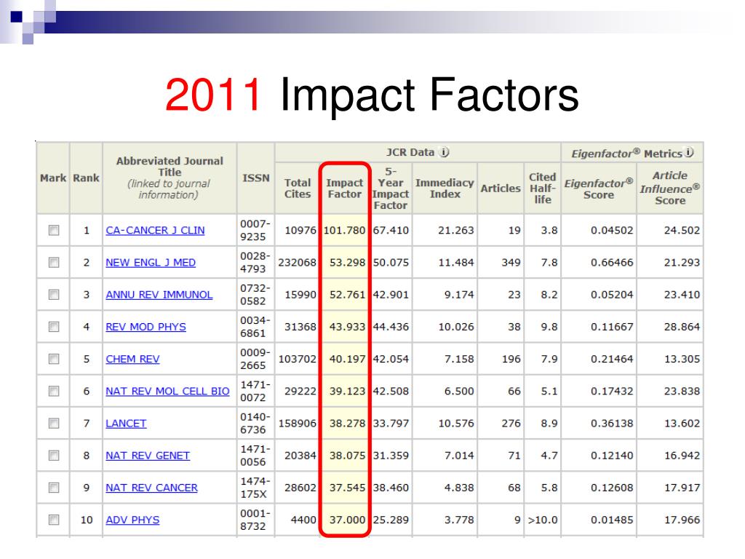
Task: Click the Article Influence Score column header
Action: pos(670,189)
